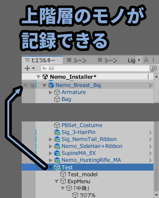Open Nemo_SideHair+Ribbon prefab with chevron

(x=150, y=146)
